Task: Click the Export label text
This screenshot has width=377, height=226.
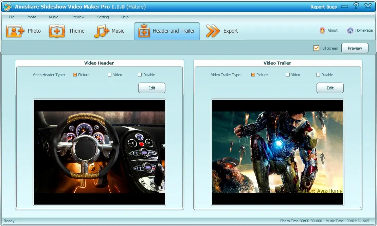Action: tap(231, 31)
